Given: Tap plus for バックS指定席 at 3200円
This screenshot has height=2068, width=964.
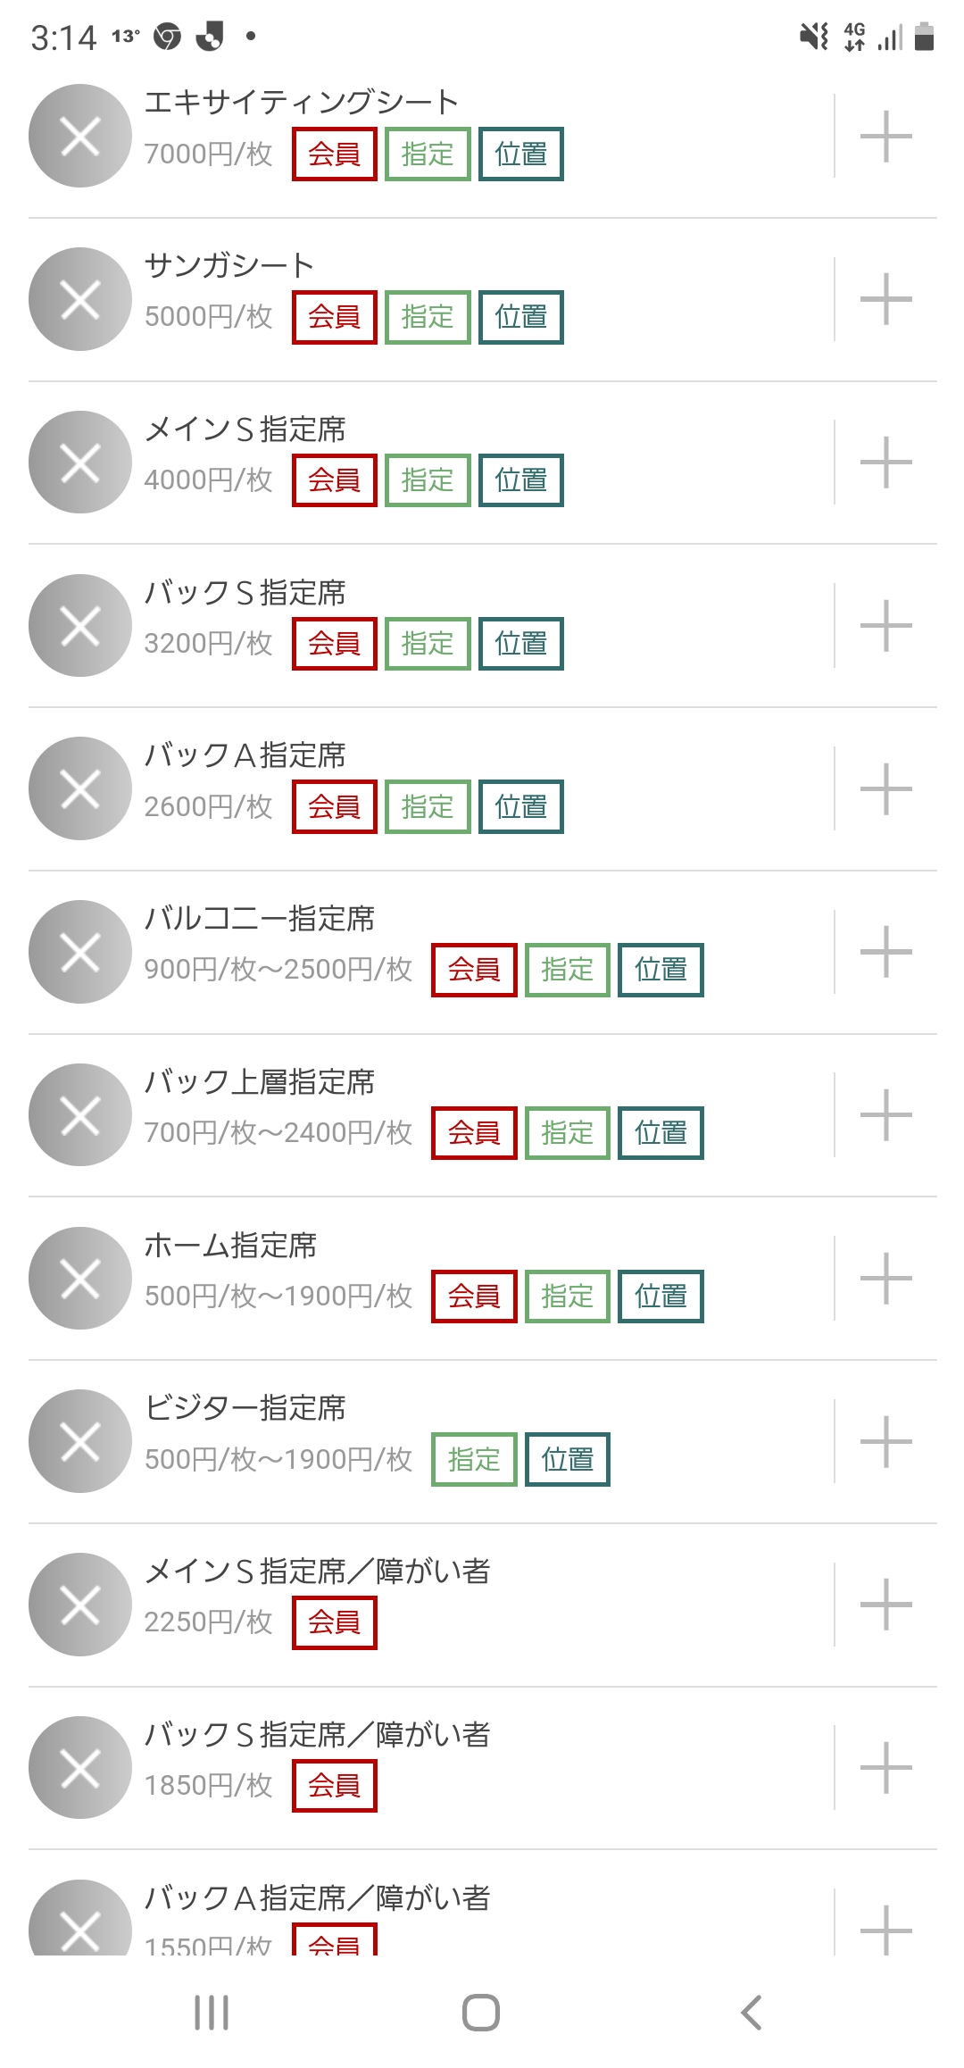Looking at the screenshot, I should [x=885, y=625].
